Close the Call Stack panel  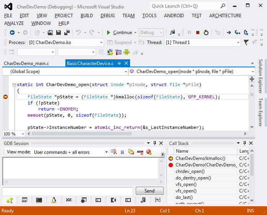pyautogui.click(x=251, y=143)
